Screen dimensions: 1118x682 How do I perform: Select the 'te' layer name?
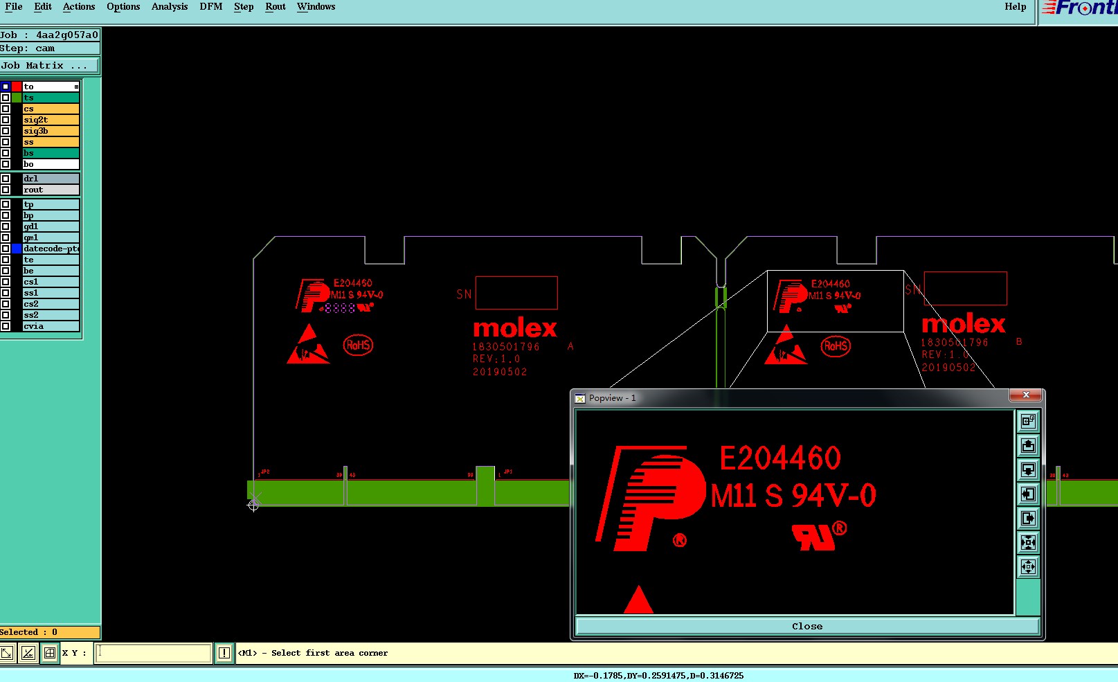(51, 260)
